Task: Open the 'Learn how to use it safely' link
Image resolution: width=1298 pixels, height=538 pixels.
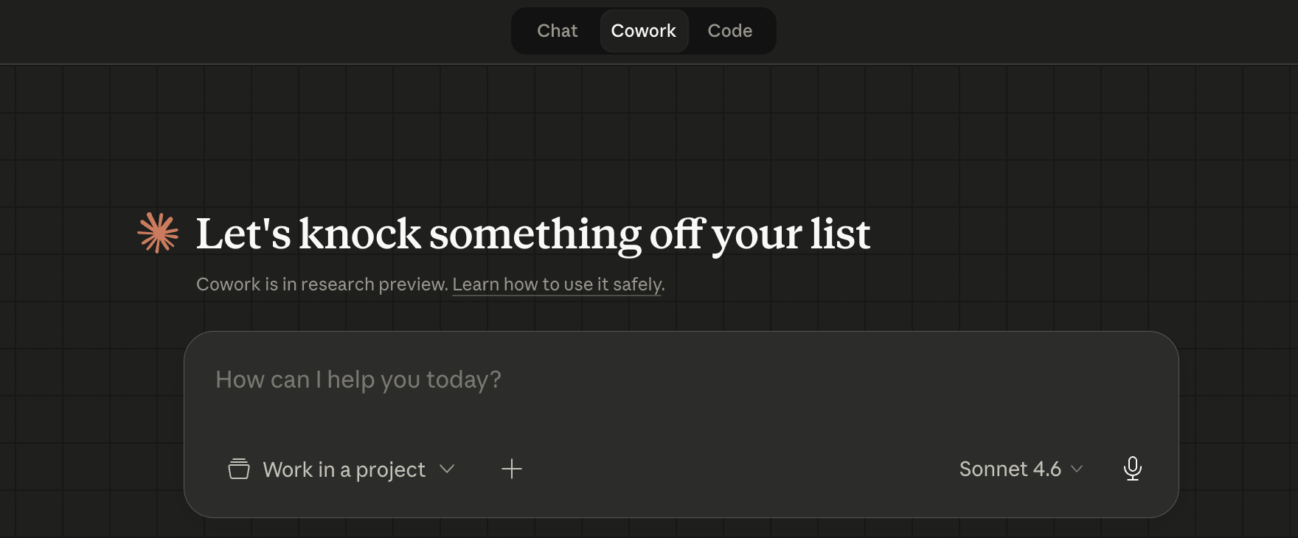Action: click(557, 284)
